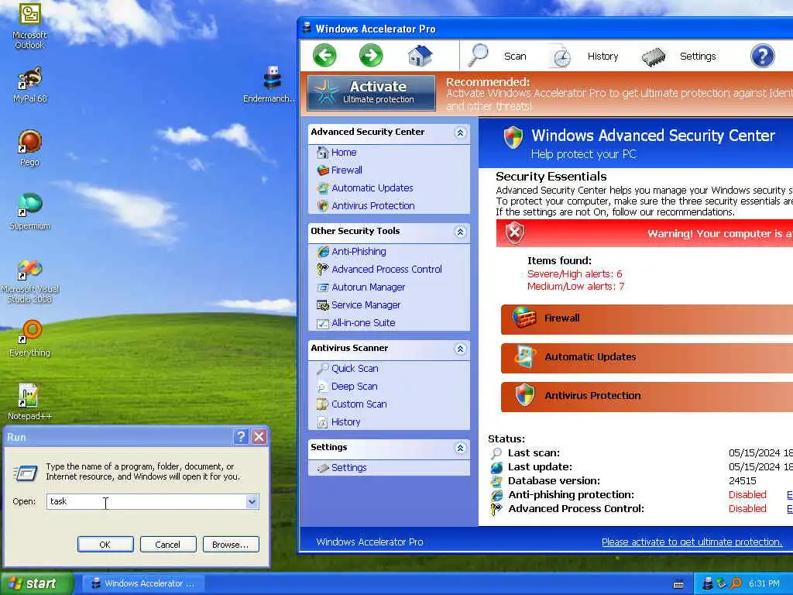The height and width of the screenshot is (595, 793).
Task: Select the MyPal 68 desktop icon
Action: coord(30,85)
